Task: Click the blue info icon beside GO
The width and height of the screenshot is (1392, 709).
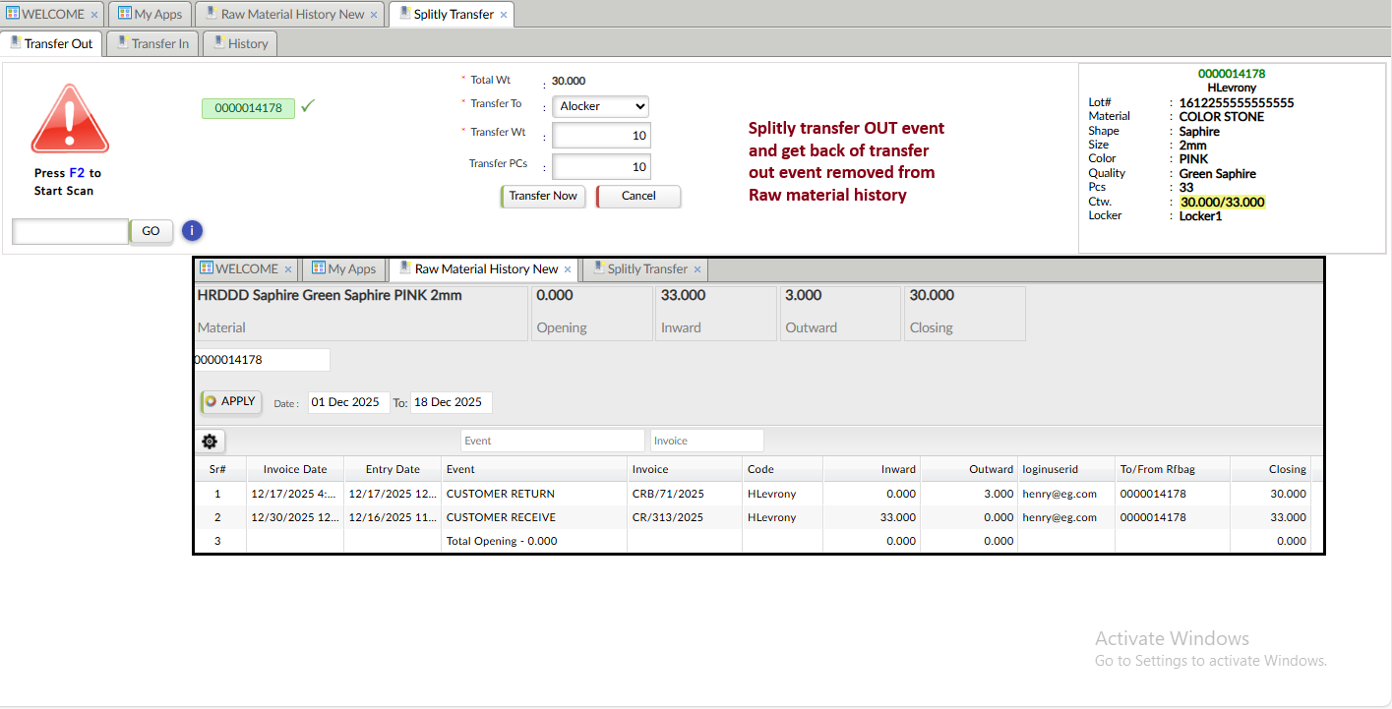Action: coord(192,231)
